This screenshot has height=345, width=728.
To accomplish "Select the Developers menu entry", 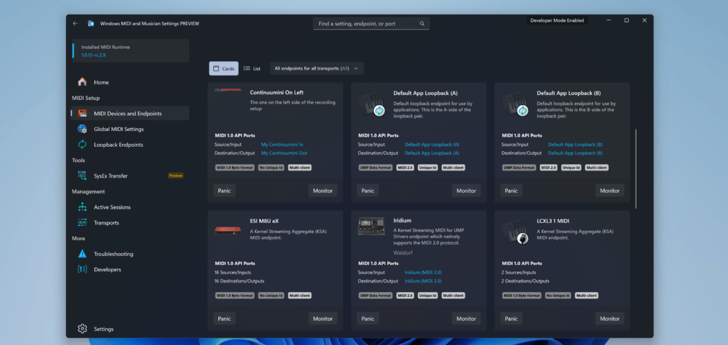I will (107, 269).
